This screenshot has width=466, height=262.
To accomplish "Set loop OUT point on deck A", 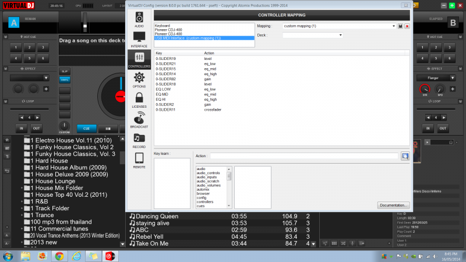I will click(36, 128).
